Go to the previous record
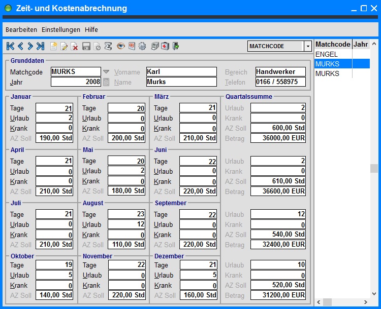 (x=21, y=46)
